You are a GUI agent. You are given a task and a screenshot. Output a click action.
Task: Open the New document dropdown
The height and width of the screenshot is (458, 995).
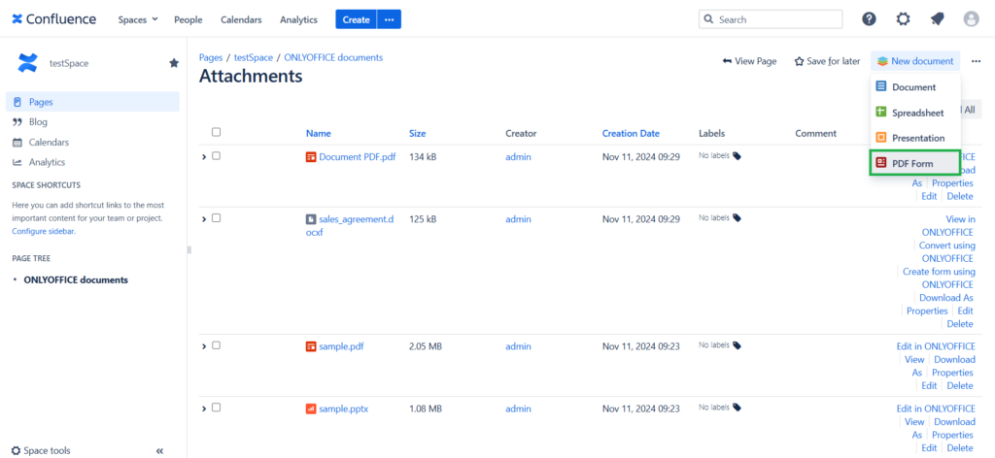915,61
